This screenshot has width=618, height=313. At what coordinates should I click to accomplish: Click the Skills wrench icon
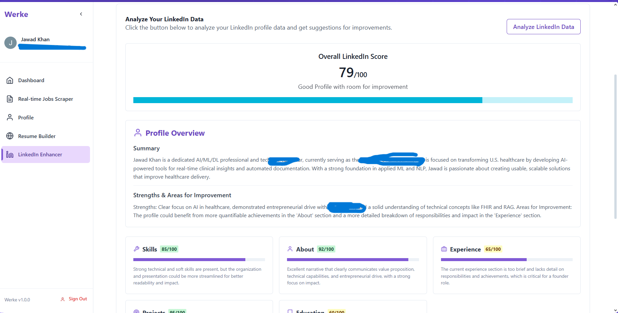tap(136, 249)
